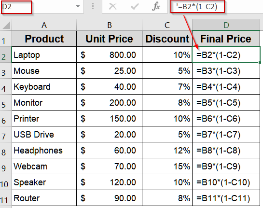Select cell containing =B4*(1-C4)
Image resolution: width=263 pixels, height=208 pixels.
pyautogui.click(x=226, y=86)
